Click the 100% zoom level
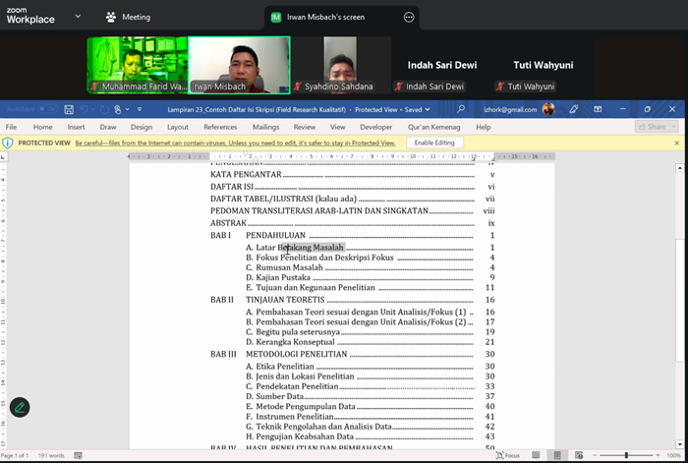688x463 pixels. click(673, 455)
